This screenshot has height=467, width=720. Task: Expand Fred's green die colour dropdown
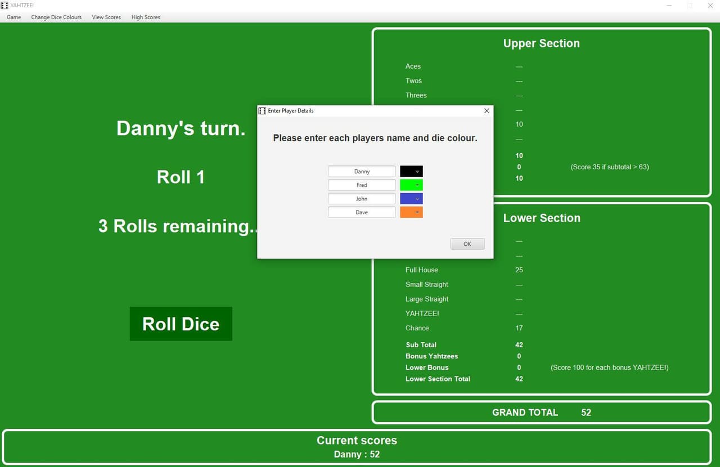tap(412, 185)
